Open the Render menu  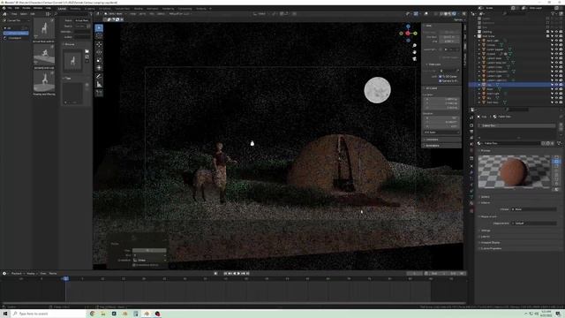tap(26, 8)
